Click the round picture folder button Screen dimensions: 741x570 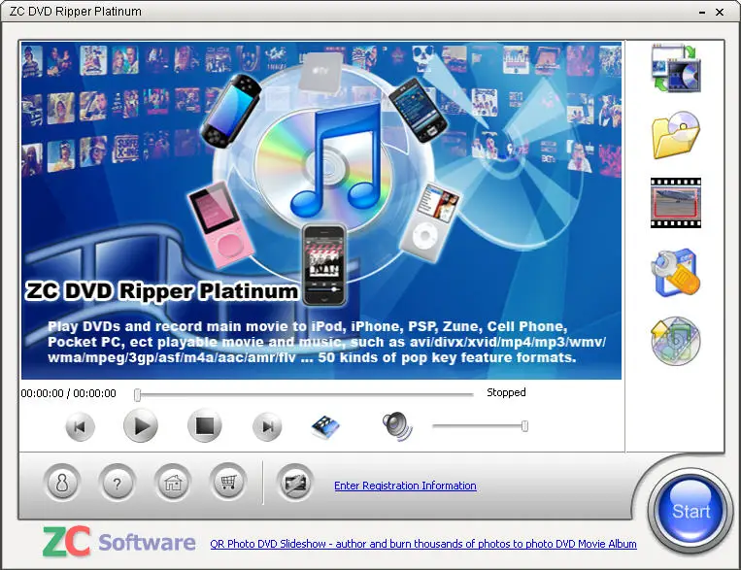coord(295,483)
